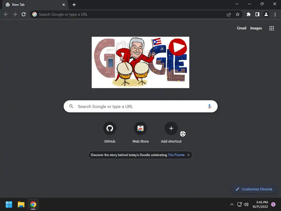This screenshot has width=281, height=211.
Task: Open the GitHub shortcut
Action: coord(110,132)
